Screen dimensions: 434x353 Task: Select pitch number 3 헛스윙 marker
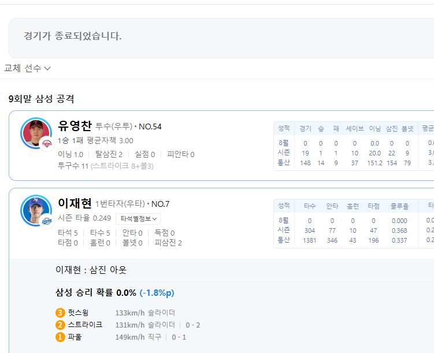(x=60, y=313)
